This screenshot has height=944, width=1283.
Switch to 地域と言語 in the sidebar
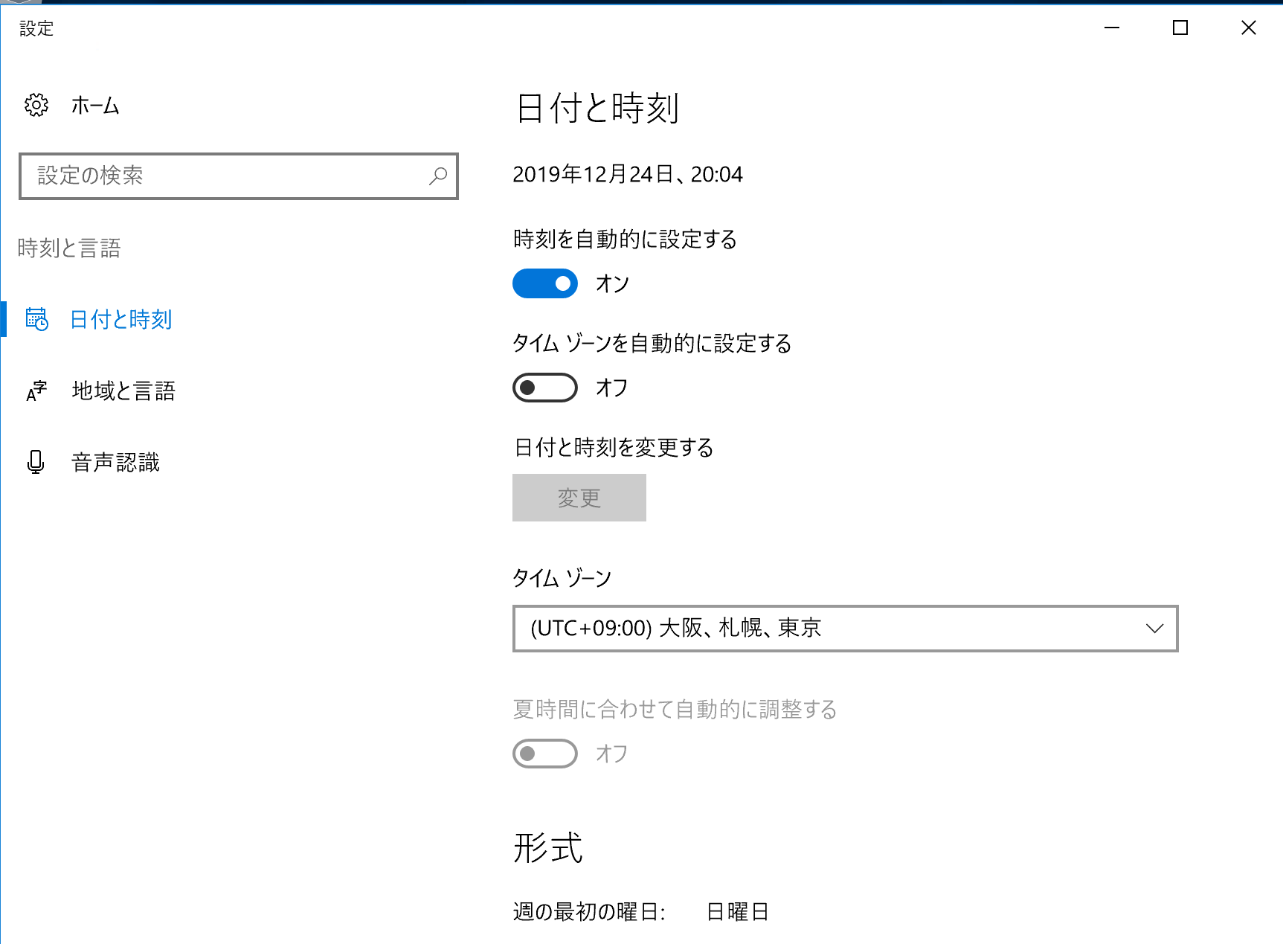click(123, 391)
